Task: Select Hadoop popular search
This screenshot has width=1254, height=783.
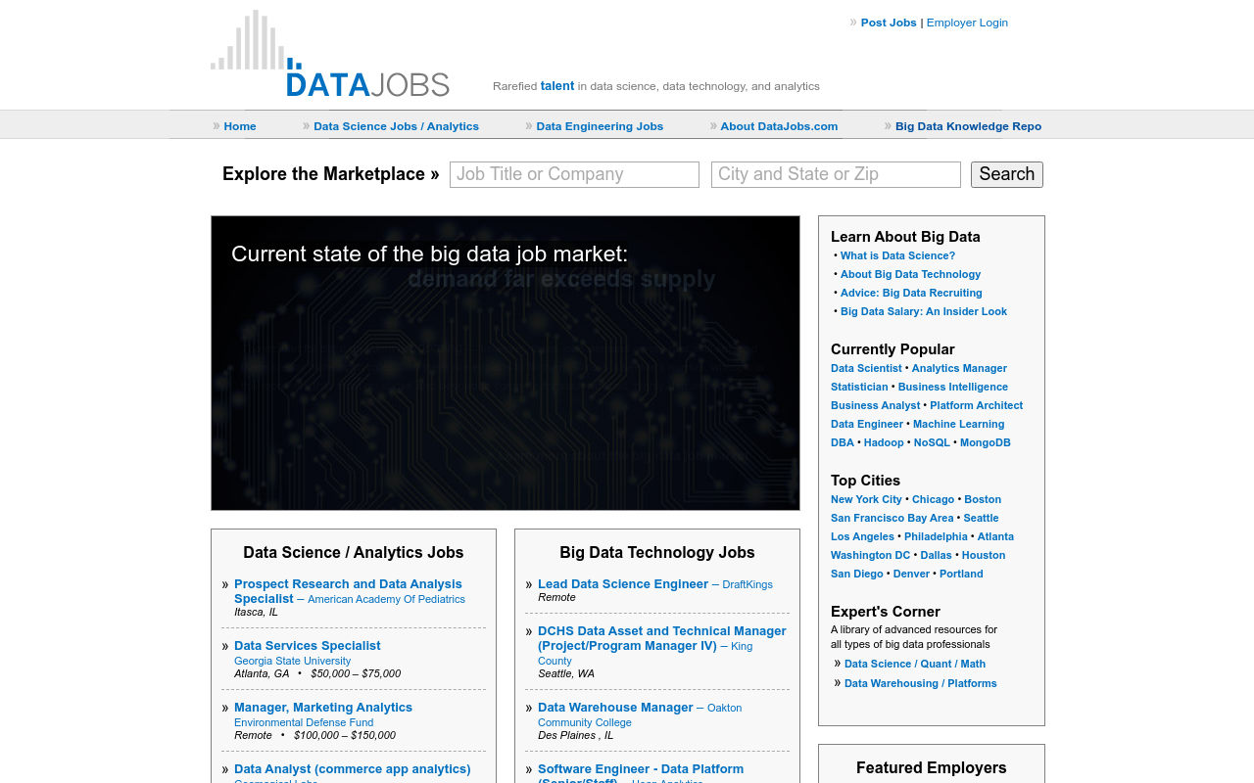Action: [x=884, y=443]
